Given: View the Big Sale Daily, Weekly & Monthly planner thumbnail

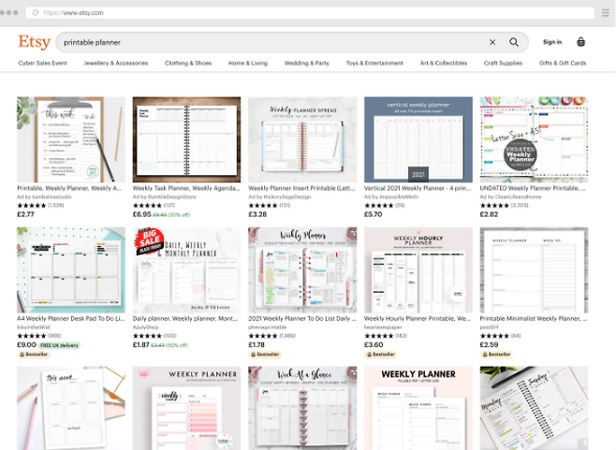Looking at the screenshot, I should [186, 269].
